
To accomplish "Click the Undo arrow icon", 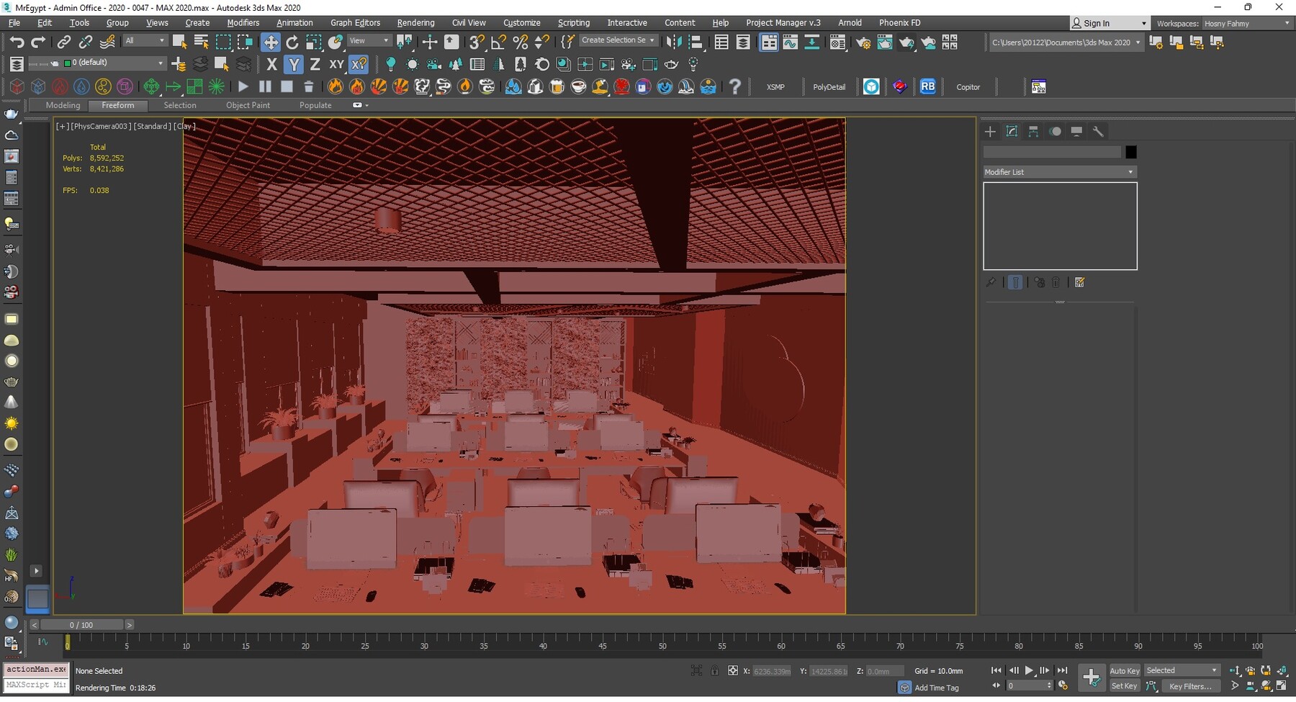I will (17, 42).
